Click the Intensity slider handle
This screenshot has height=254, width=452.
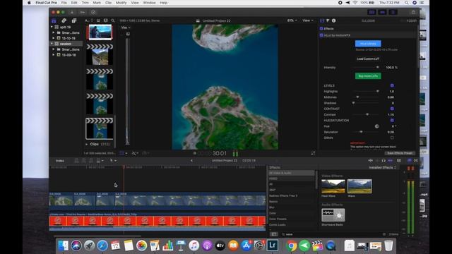(x=377, y=68)
